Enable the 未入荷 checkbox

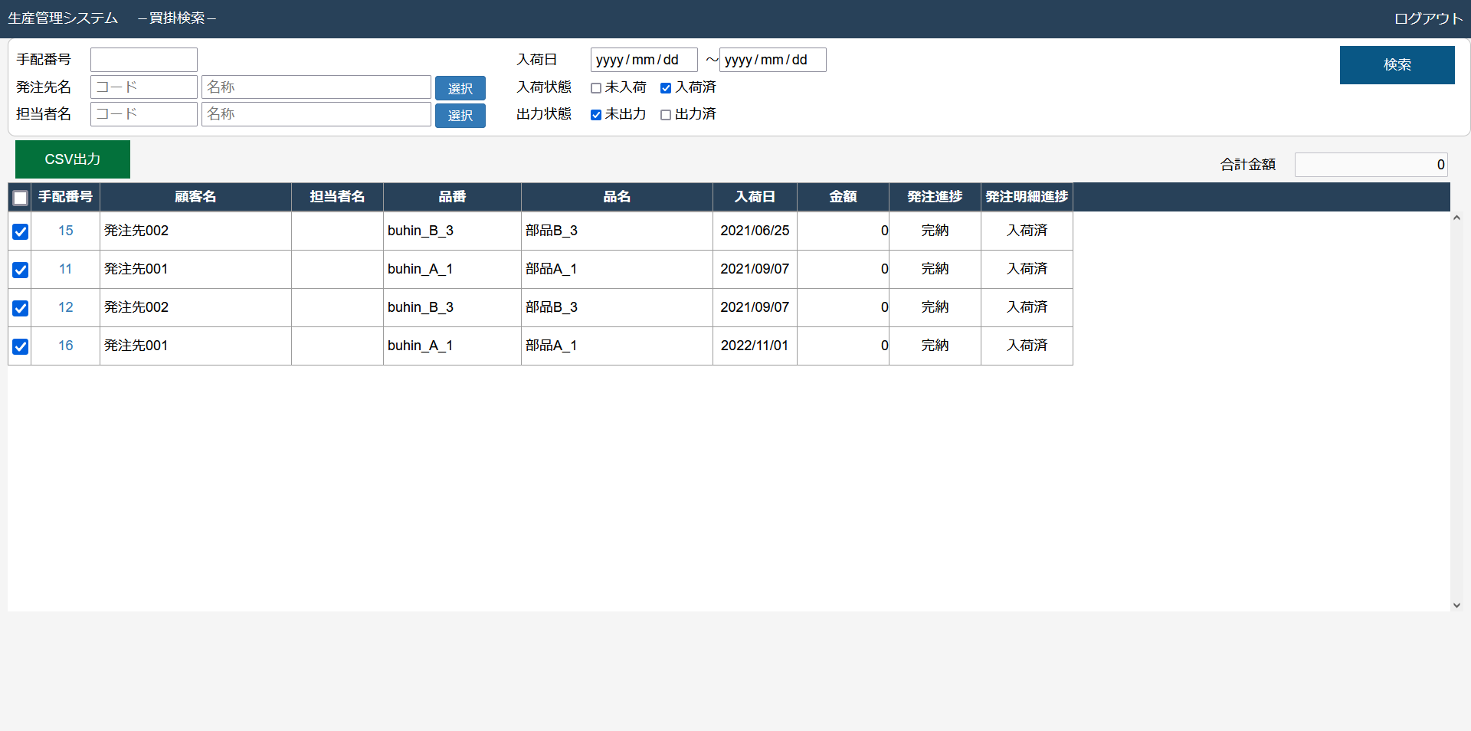596,88
